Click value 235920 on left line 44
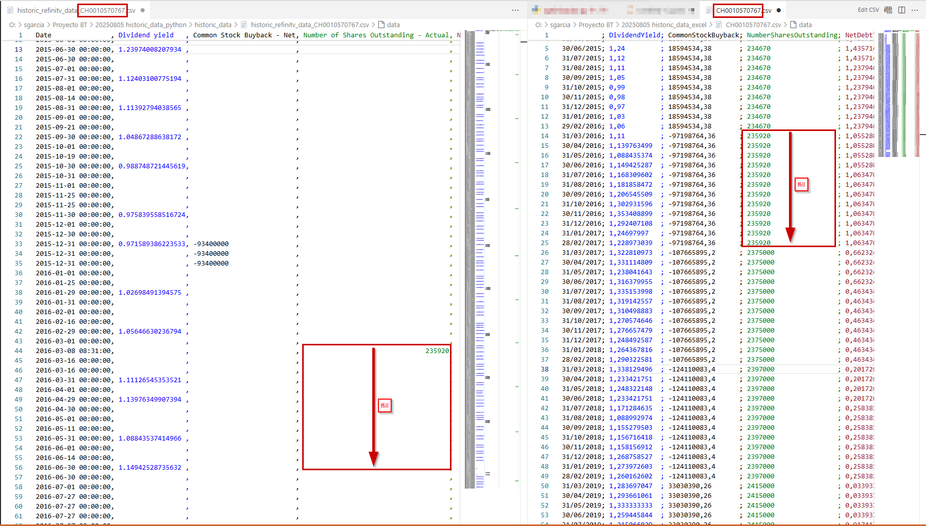Screen dimensions: 926x526 coord(437,351)
